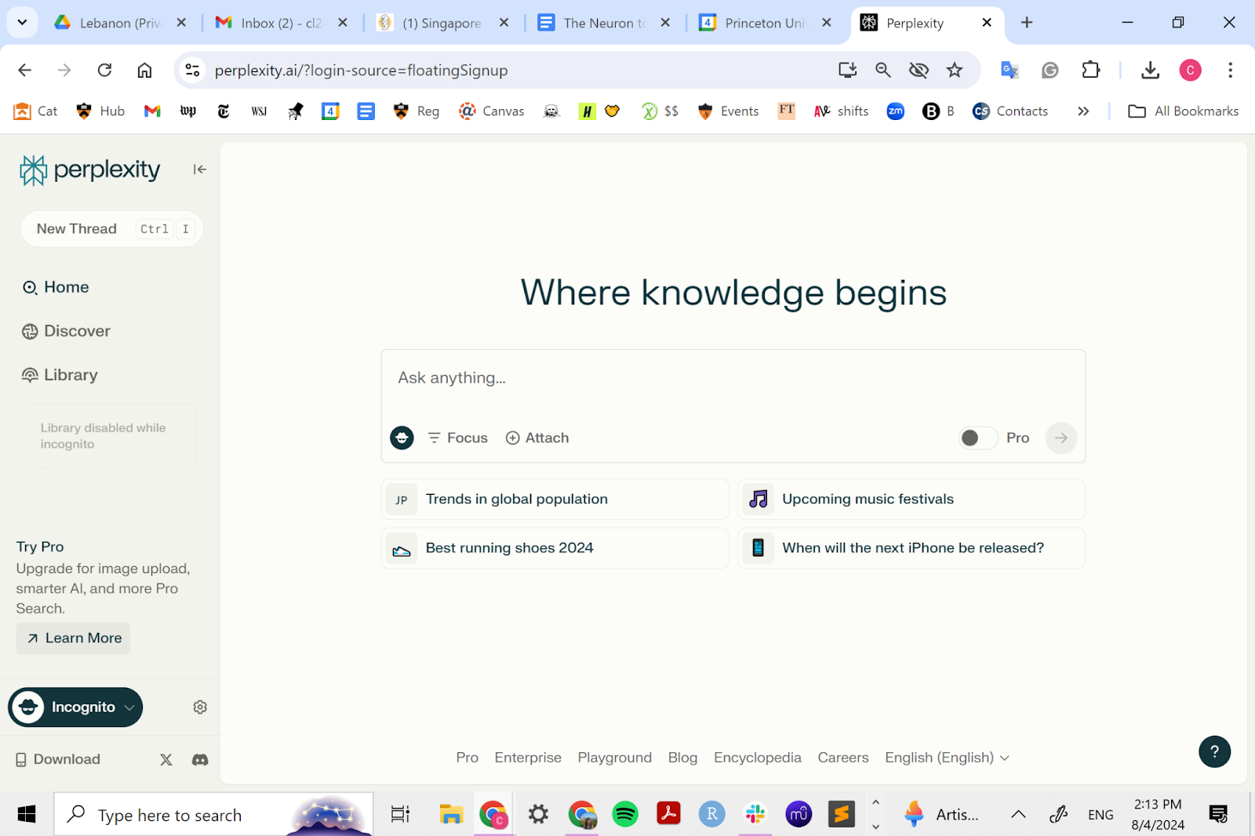Collapse the Perplexity sidebar

[200, 169]
